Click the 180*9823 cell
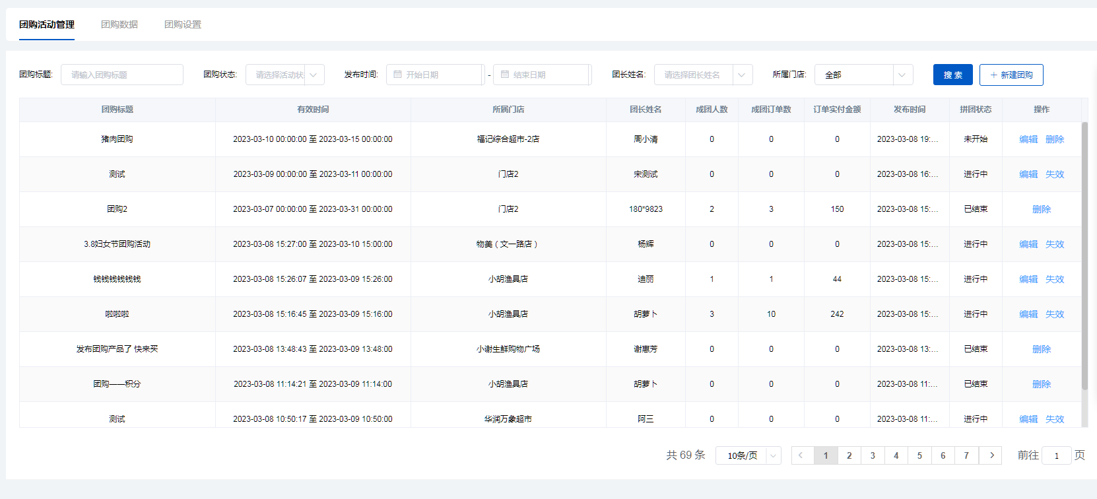This screenshot has height=499, width=1097. pos(646,209)
